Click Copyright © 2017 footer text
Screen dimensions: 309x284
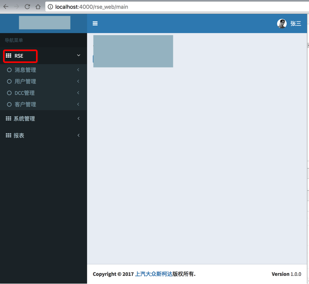coord(113,274)
